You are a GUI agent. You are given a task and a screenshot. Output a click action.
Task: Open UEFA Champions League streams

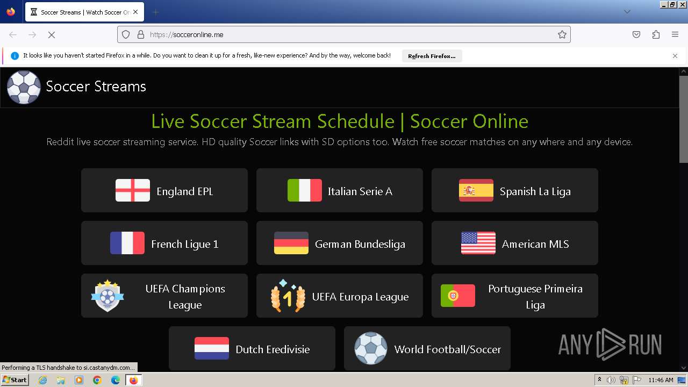click(x=164, y=296)
